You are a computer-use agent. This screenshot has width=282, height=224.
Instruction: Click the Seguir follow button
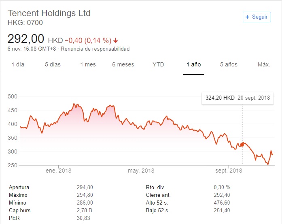(x=257, y=17)
